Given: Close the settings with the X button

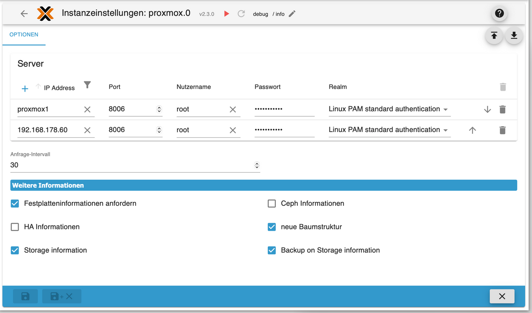Looking at the screenshot, I should (502, 296).
